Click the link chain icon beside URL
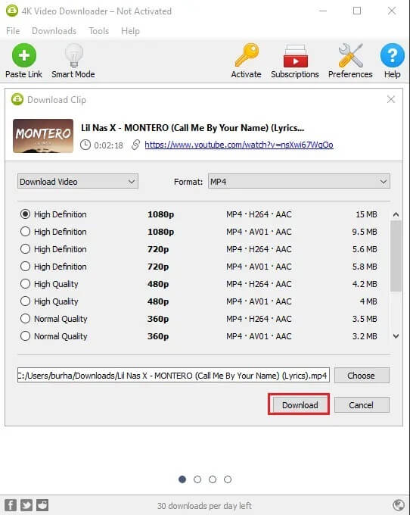The height and width of the screenshot is (515, 410). coord(136,145)
